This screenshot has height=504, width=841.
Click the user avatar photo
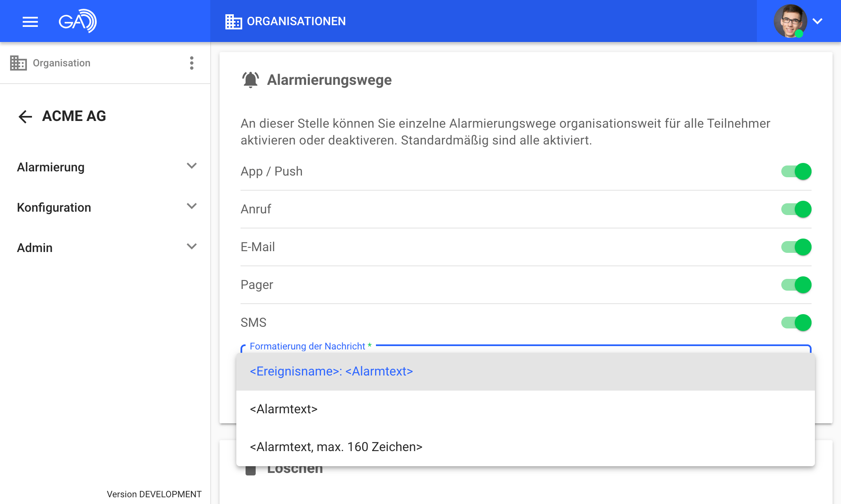point(790,21)
